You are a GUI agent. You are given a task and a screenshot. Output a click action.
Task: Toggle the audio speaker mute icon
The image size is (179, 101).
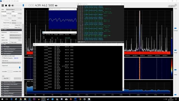[13, 5]
